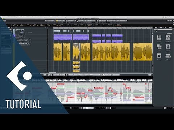Switch to the Media tab in right zone
This screenshot has height=130, width=174.
click(161, 27)
